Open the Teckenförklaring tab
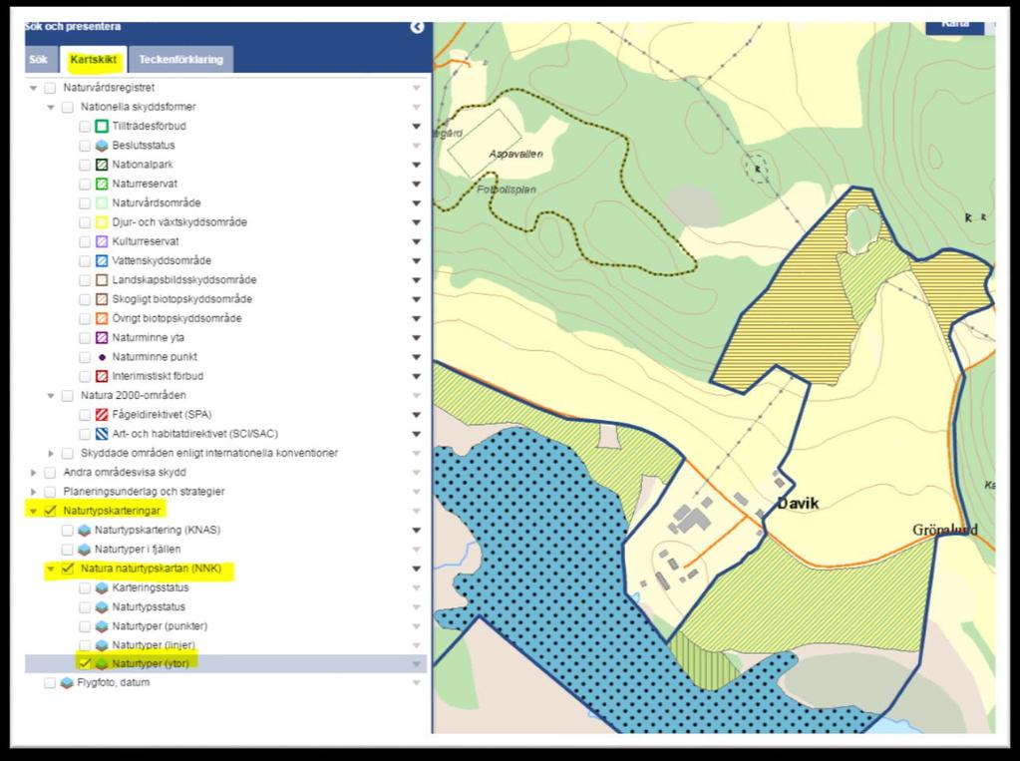This screenshot has height=761, width=1020. [x=180, y=59]
